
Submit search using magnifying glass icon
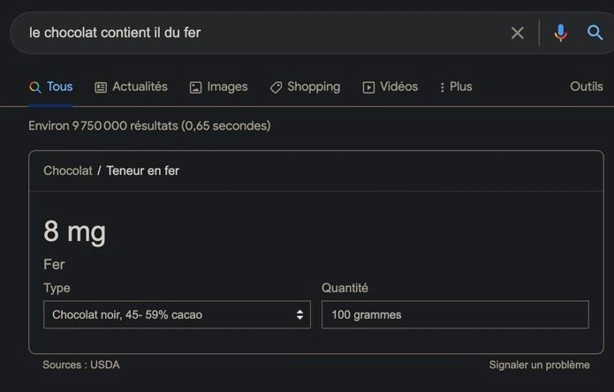pyautogui.click(x=595, y=33)
